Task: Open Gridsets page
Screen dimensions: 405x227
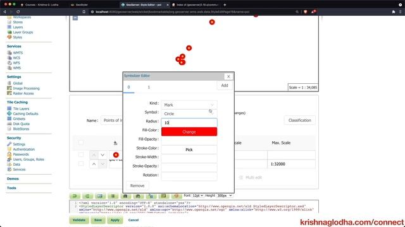Action: (x=19, y=119)
